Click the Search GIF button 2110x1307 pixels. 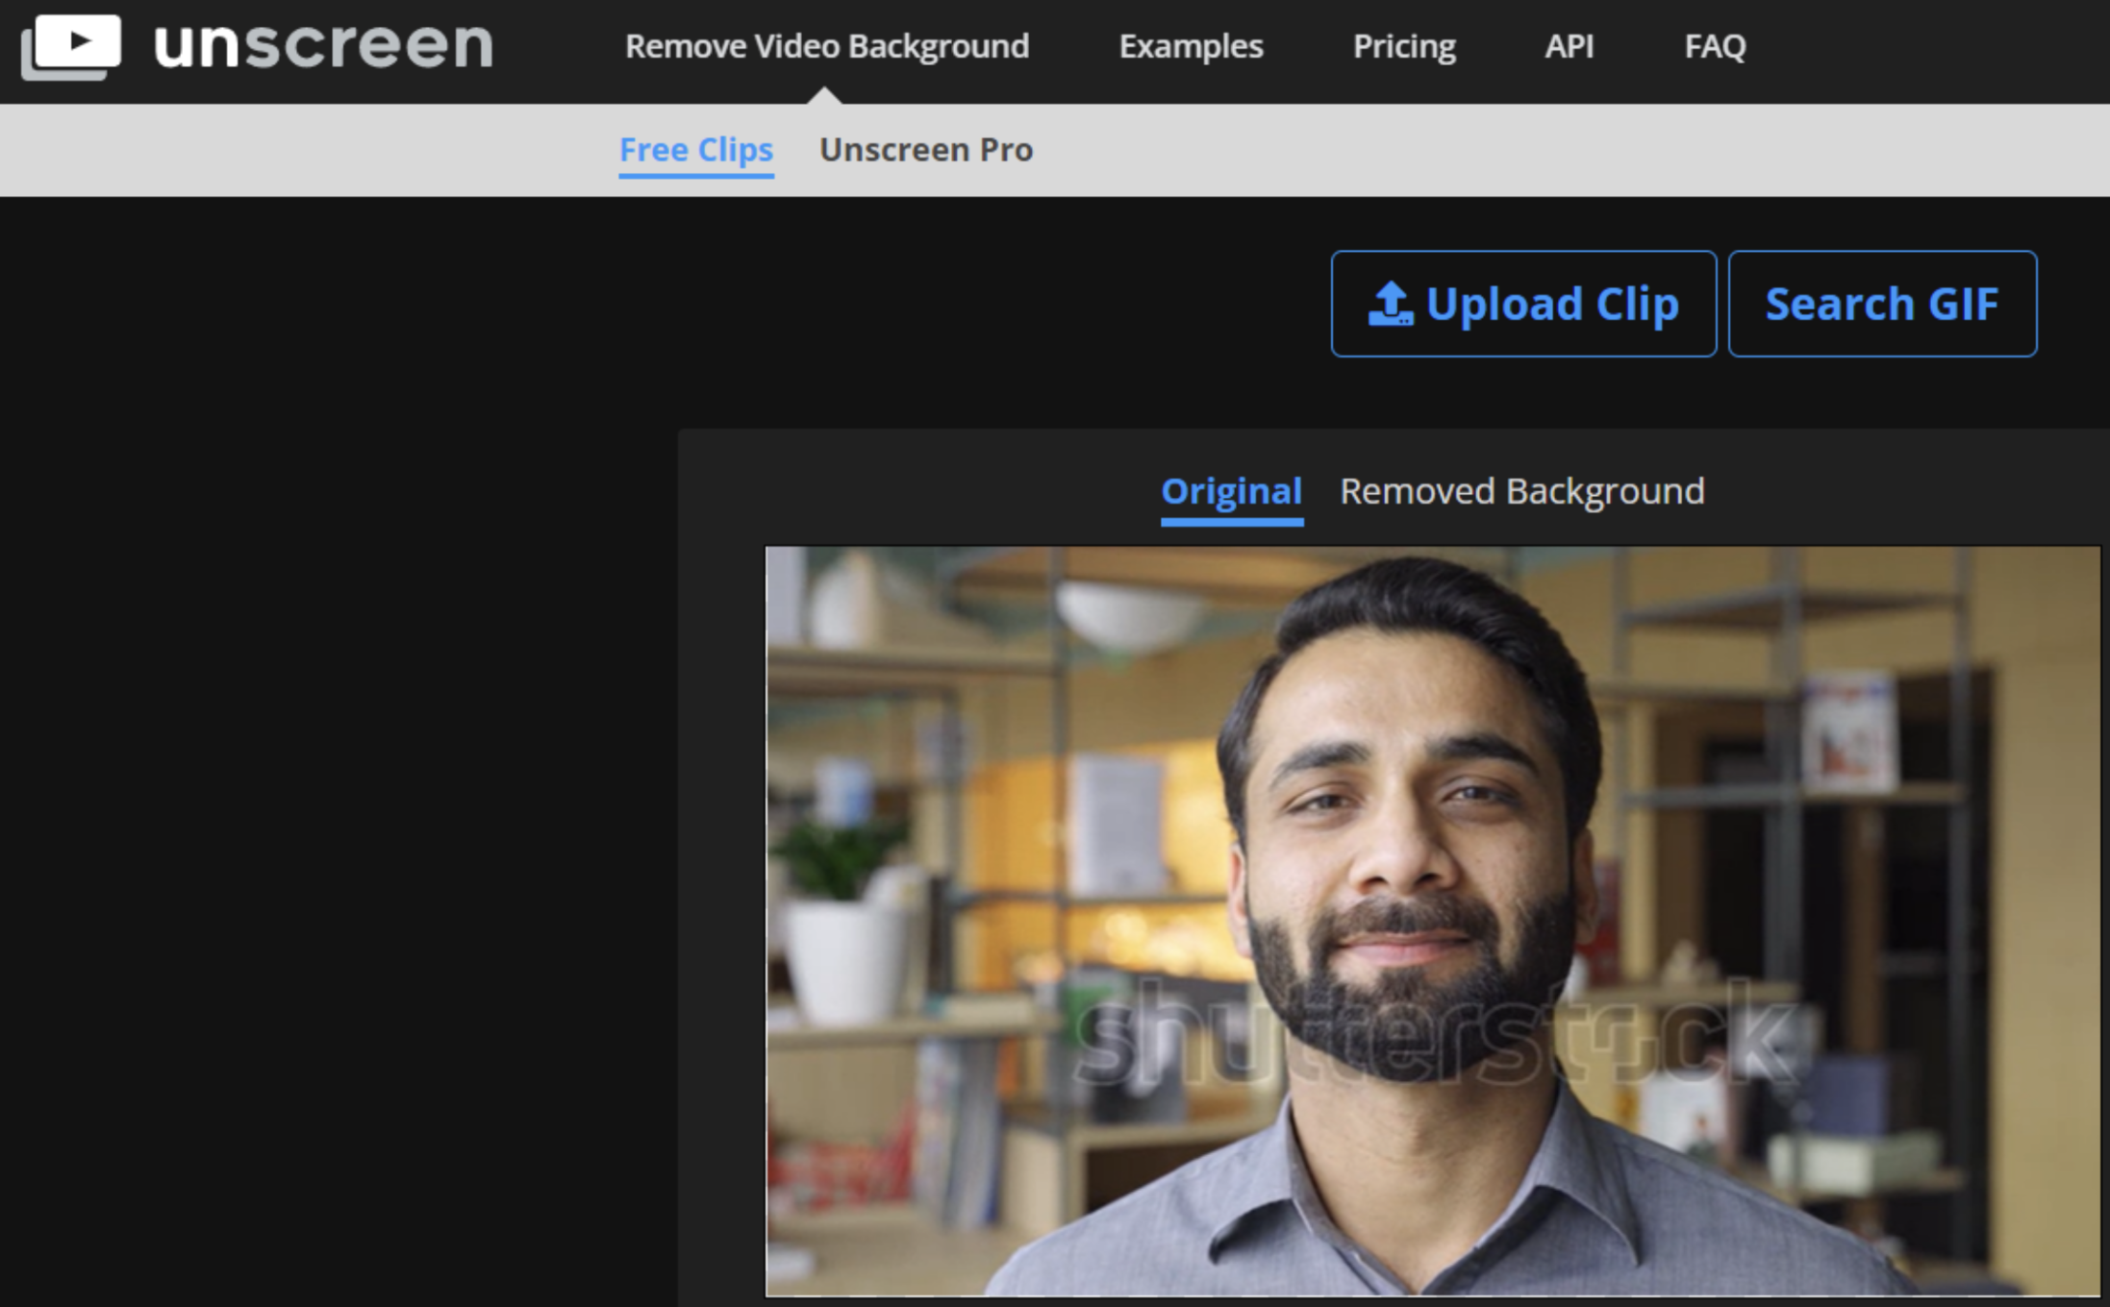tap(1881, 303)
